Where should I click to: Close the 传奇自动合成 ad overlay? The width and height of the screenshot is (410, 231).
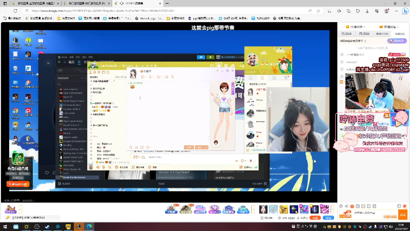(32, 158)
